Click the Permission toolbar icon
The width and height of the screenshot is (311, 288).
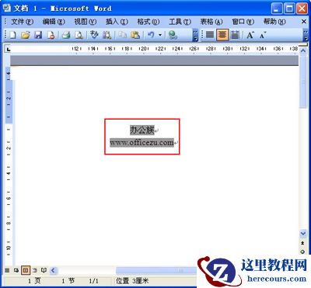click(x=51, y=35)
